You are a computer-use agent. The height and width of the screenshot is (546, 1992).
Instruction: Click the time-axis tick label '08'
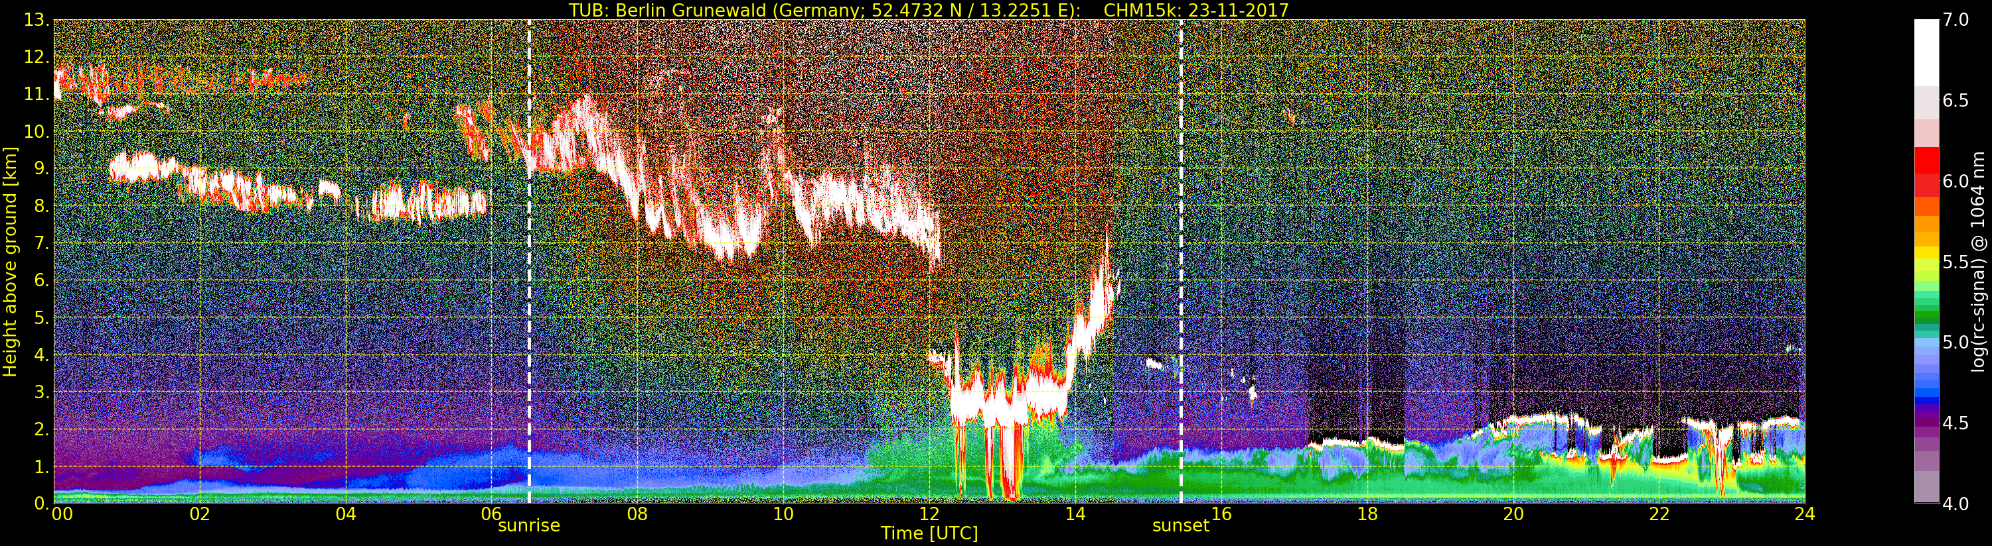pyautogui.click(x=637, y=514)
